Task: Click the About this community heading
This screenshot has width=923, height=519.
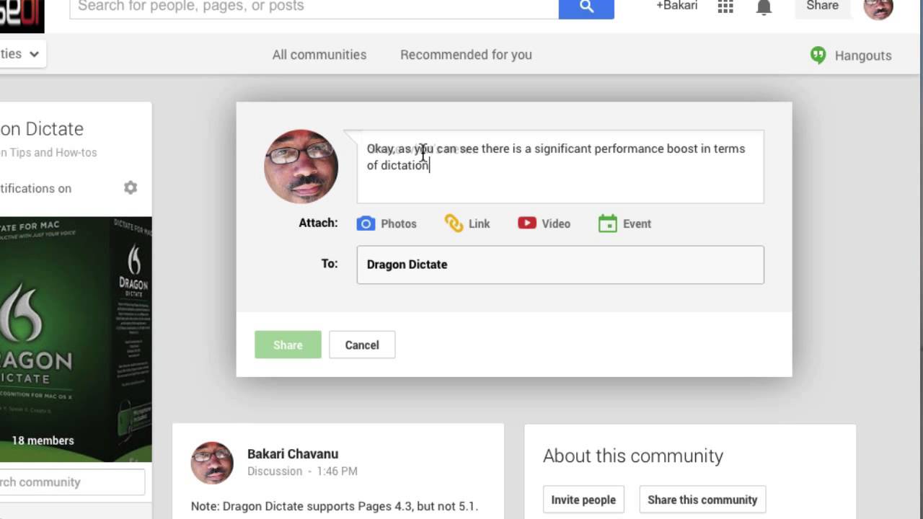Action: click(x=633, y=456)
